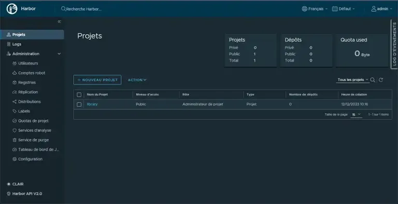Go to Utilisateurs page
The height and width of the screenshot is (204, 398).
point(28,63)
